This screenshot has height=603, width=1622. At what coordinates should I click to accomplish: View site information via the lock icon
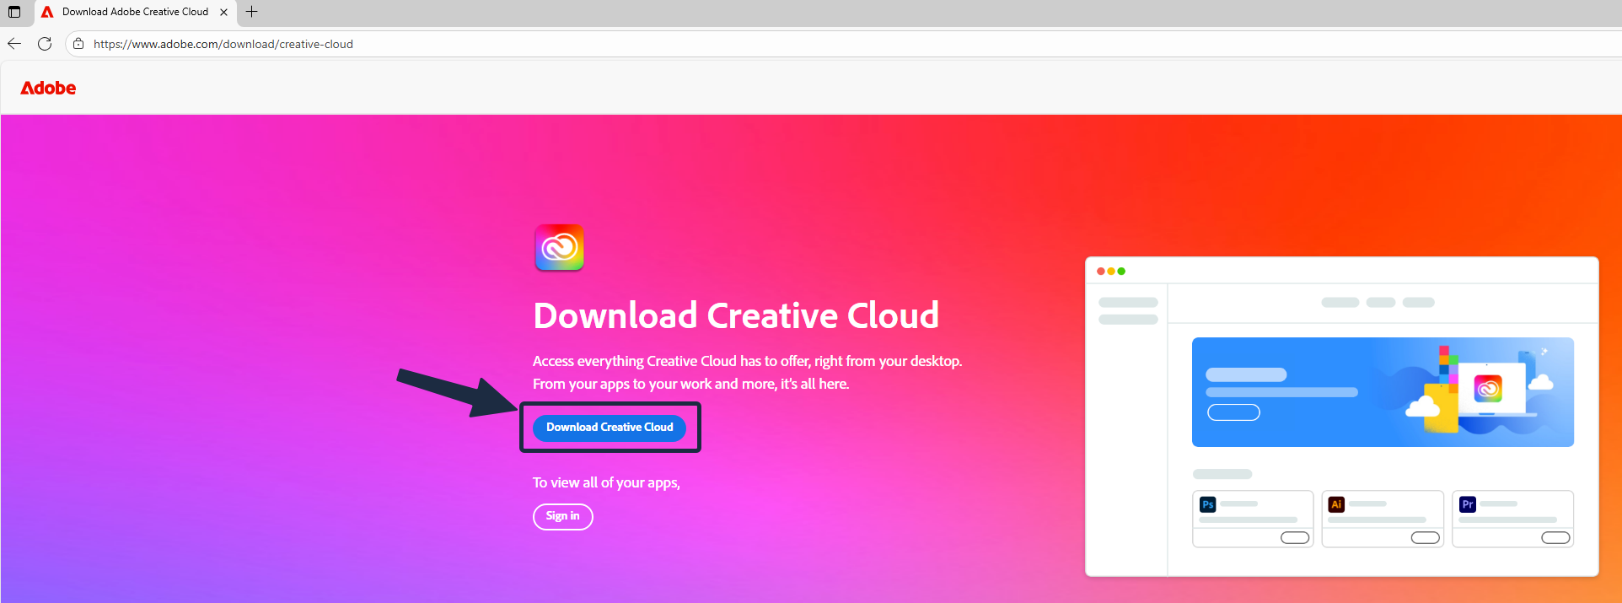point(78,44)
